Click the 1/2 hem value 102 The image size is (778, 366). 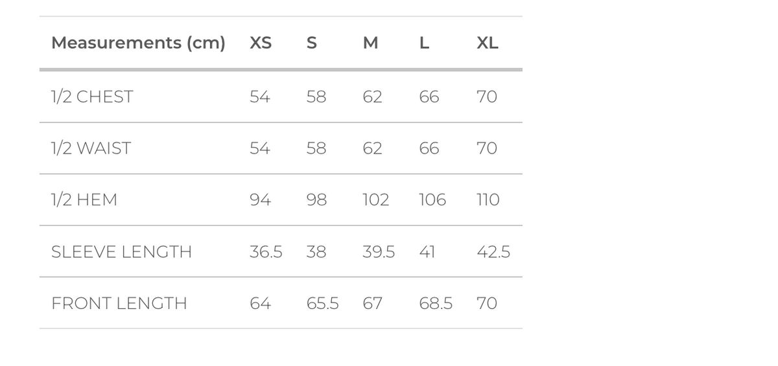[375, 200]
